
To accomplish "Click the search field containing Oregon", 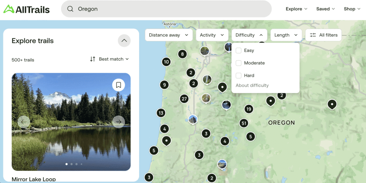I will (x=166, y=9).
